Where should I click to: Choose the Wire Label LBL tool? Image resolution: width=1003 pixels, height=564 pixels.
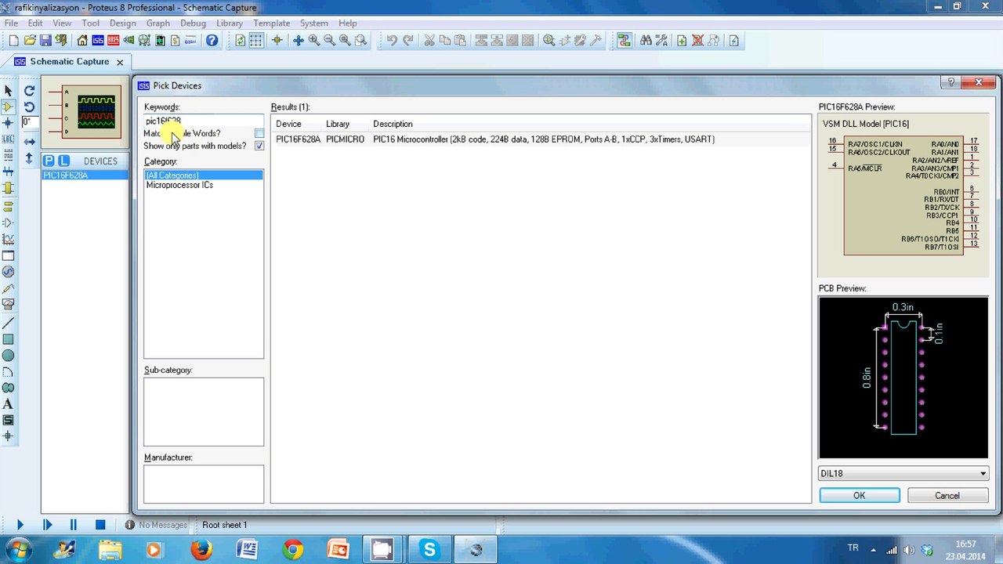point(9,139)
